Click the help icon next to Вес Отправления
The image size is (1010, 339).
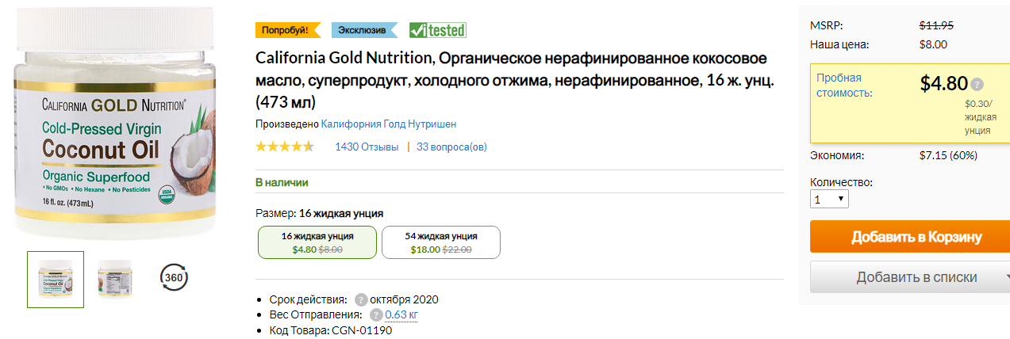point(376,315)
